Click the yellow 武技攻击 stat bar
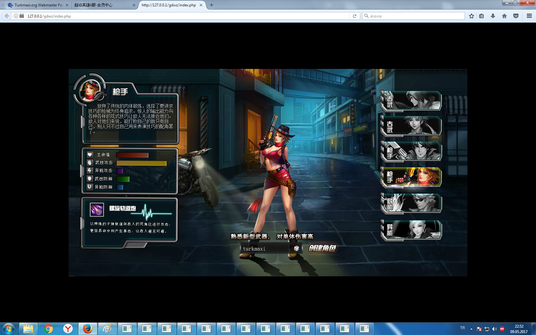Image resolution: width=536 pixels, height=335 pixels. point(141,163)
